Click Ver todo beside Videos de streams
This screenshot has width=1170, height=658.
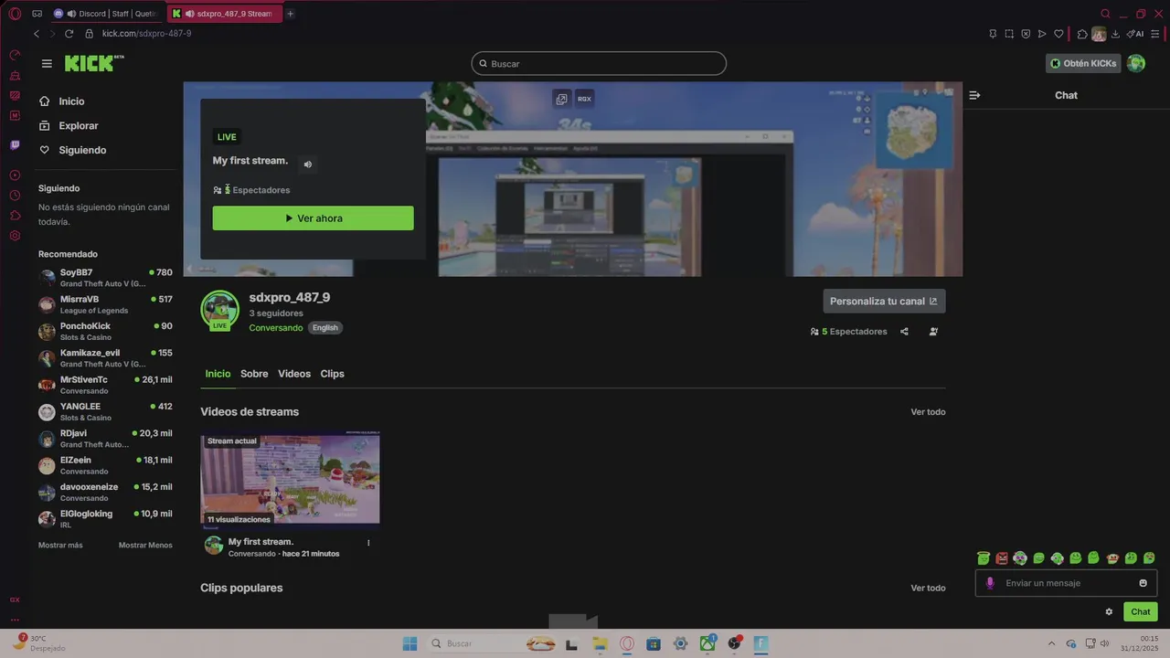tap(928, 412)
